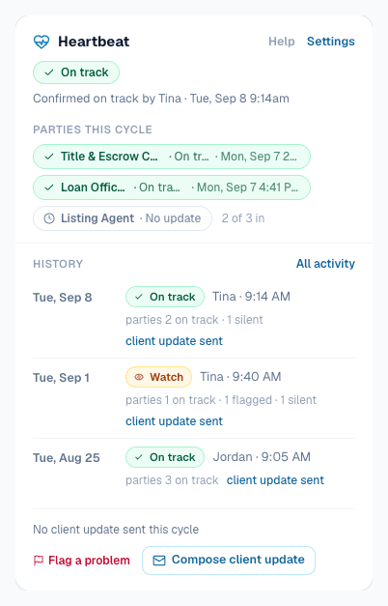Click the envelope icon in Compose client update
The width and height of the screenshot is (388, 606).
[x=159, y=560]
